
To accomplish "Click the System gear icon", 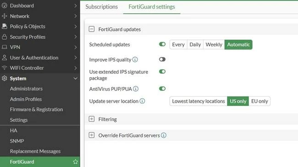I will 5,78.
